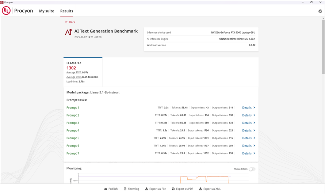This screenshot has width=325, height=194.
Task: Click the Monitoring section heading
Action: (74, 168)
